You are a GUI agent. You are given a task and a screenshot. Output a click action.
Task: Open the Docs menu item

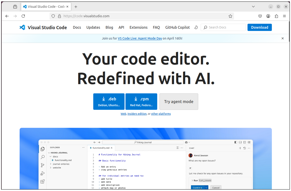[x=77, y=27]
